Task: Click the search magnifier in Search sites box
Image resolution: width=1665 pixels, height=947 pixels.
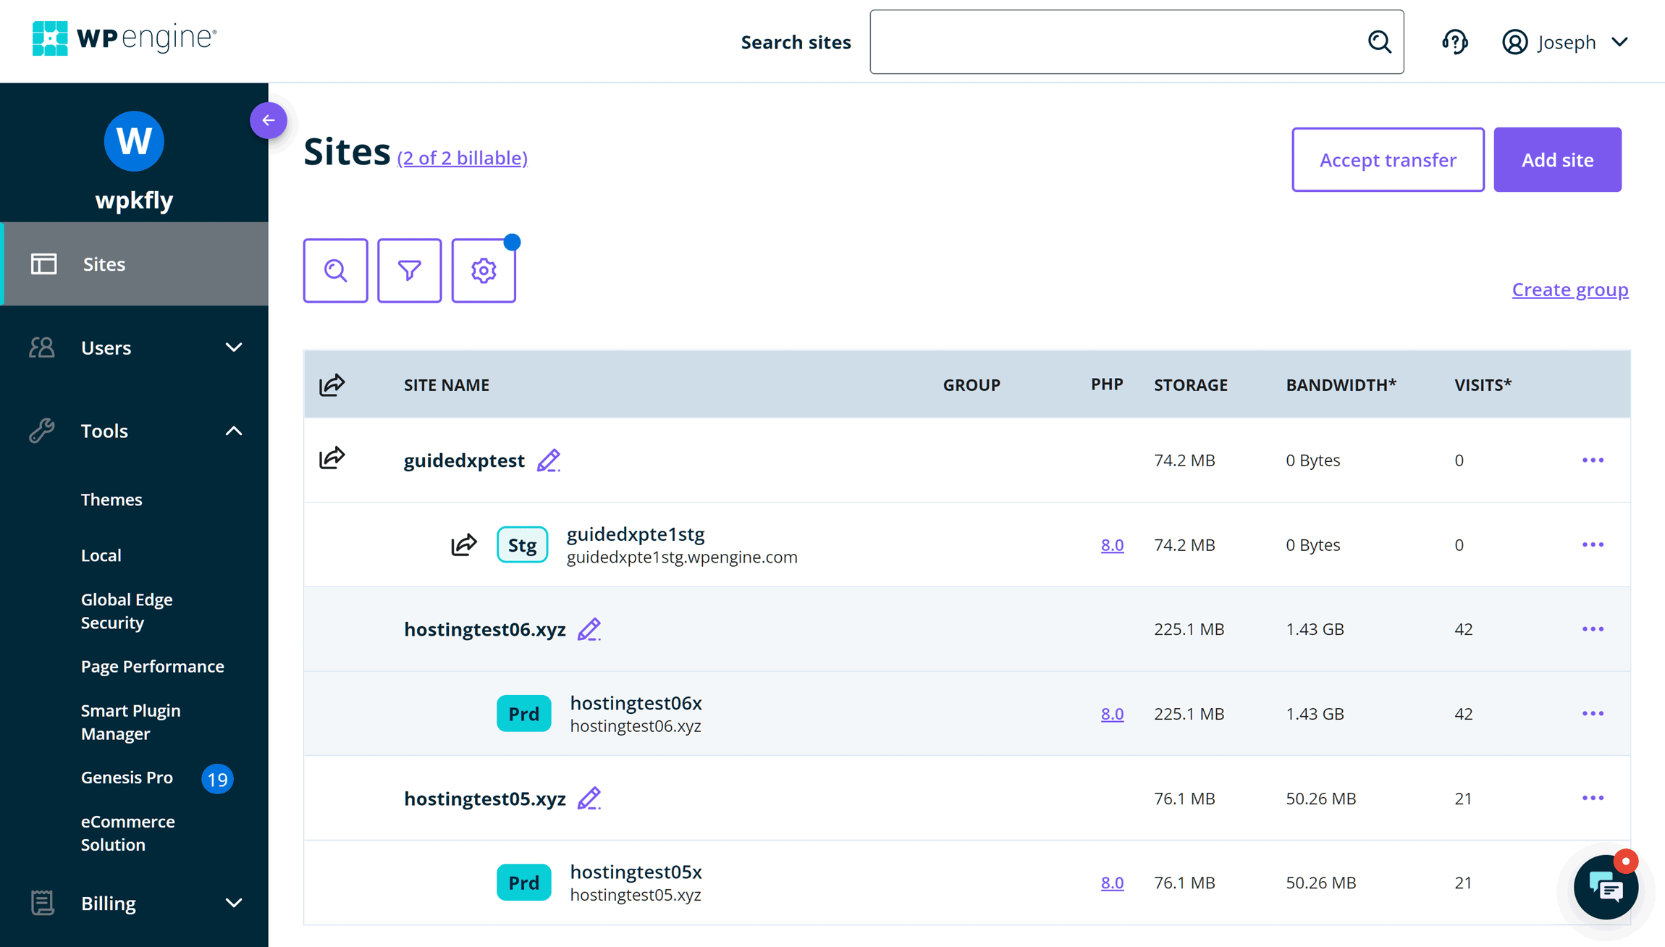Action: pos(1379,42)
